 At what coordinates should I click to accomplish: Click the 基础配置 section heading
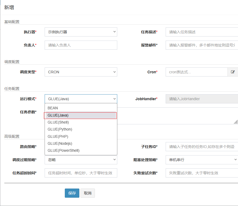[12, 22]
